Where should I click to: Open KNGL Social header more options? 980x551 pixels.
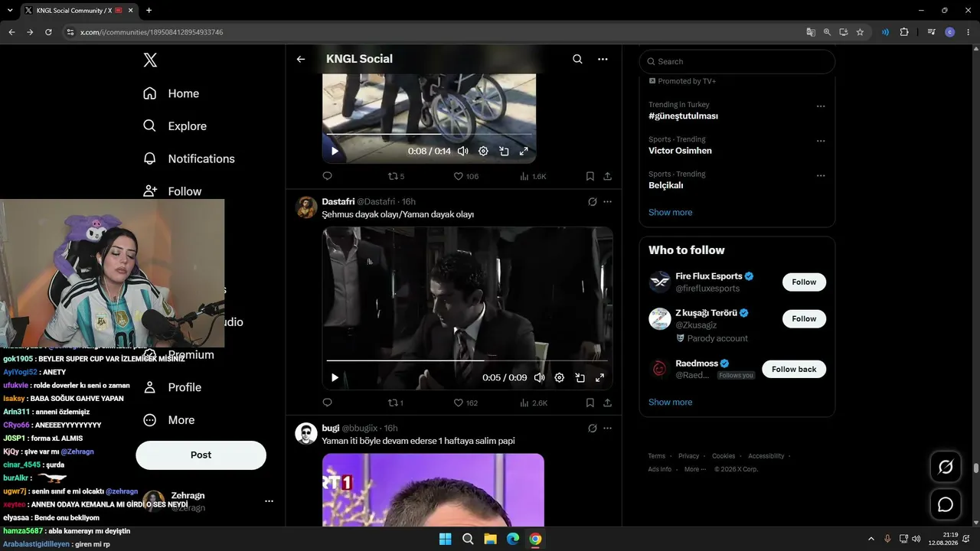603,59
